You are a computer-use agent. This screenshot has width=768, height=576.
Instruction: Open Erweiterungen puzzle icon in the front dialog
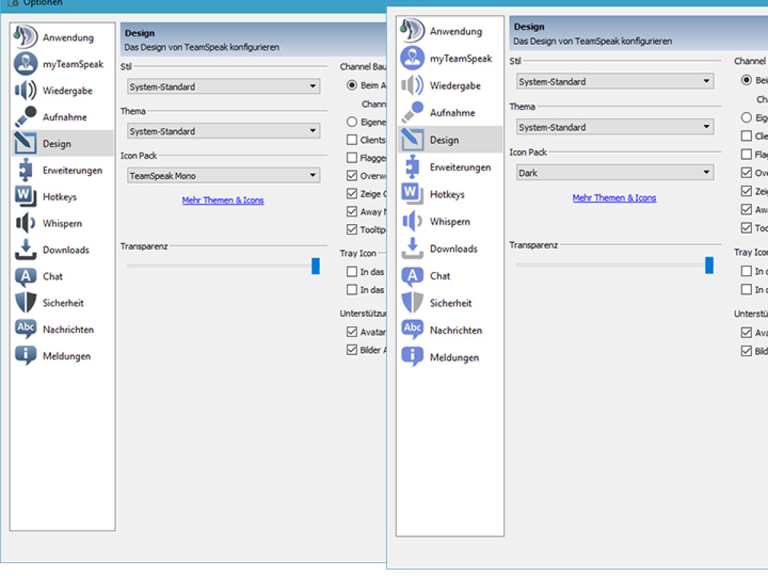click(x=412, y=167)
